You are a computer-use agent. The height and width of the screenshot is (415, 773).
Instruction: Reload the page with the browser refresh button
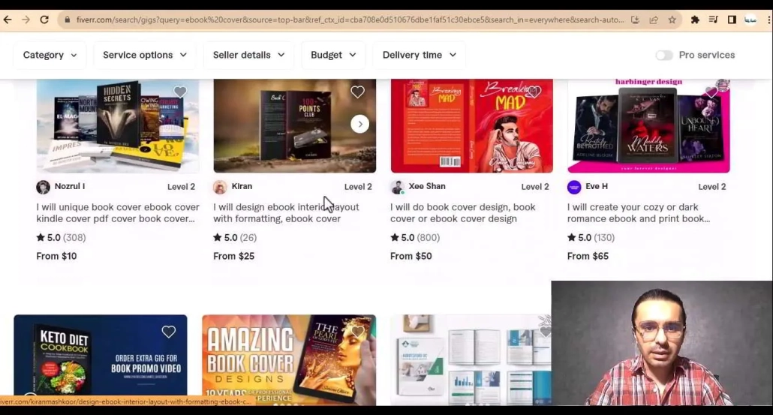point(44,20)
